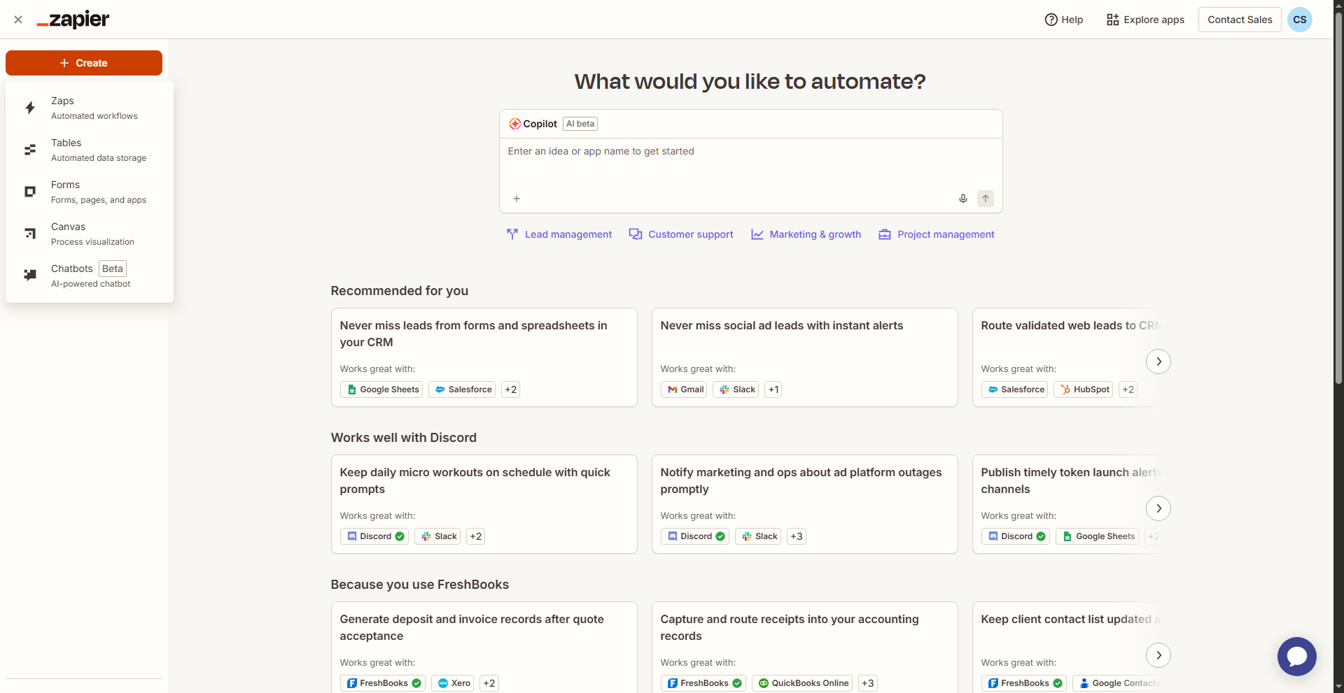
Task: Show next Recommended for you cards
Action: (1158, 362)
